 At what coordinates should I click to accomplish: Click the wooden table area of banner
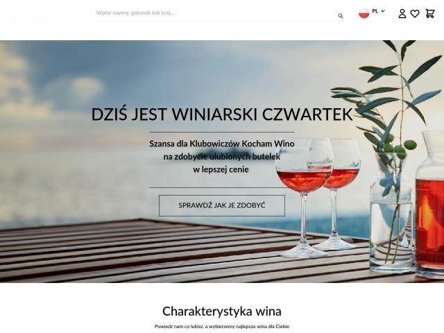pos(142,250)
